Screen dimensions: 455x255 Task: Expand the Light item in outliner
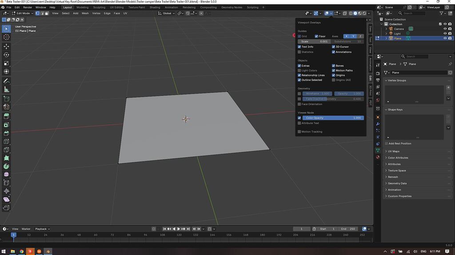point(386,34)
